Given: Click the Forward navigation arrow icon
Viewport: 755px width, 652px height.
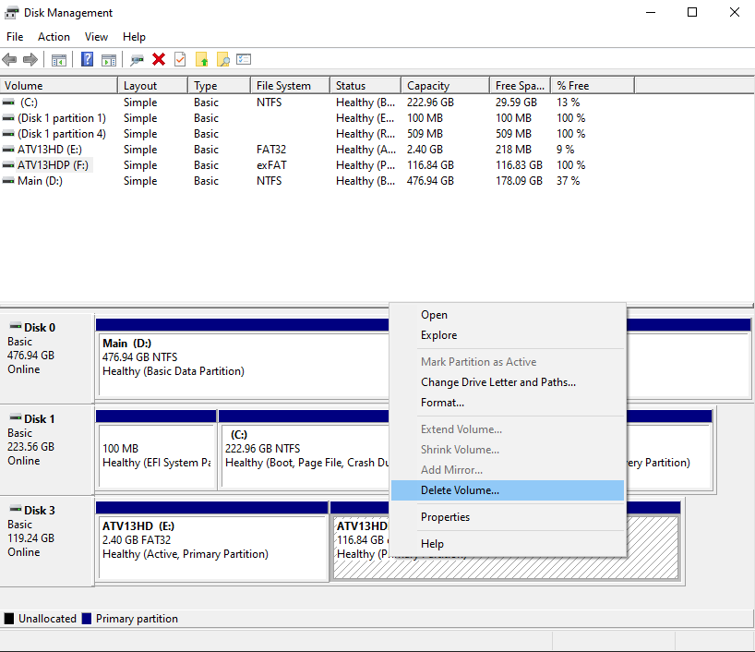Looking at the screenshot, I should (30, 59).
